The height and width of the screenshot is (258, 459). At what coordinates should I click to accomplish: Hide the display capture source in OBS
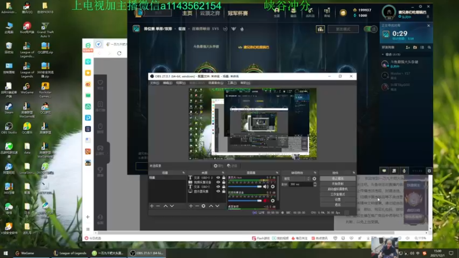pyautogui.click(x=218, y=191)
